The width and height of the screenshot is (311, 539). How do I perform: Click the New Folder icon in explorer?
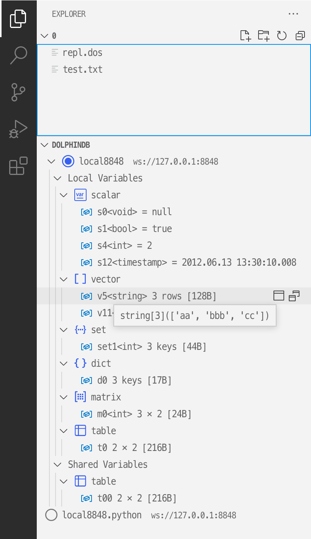[x=264, y=36]
